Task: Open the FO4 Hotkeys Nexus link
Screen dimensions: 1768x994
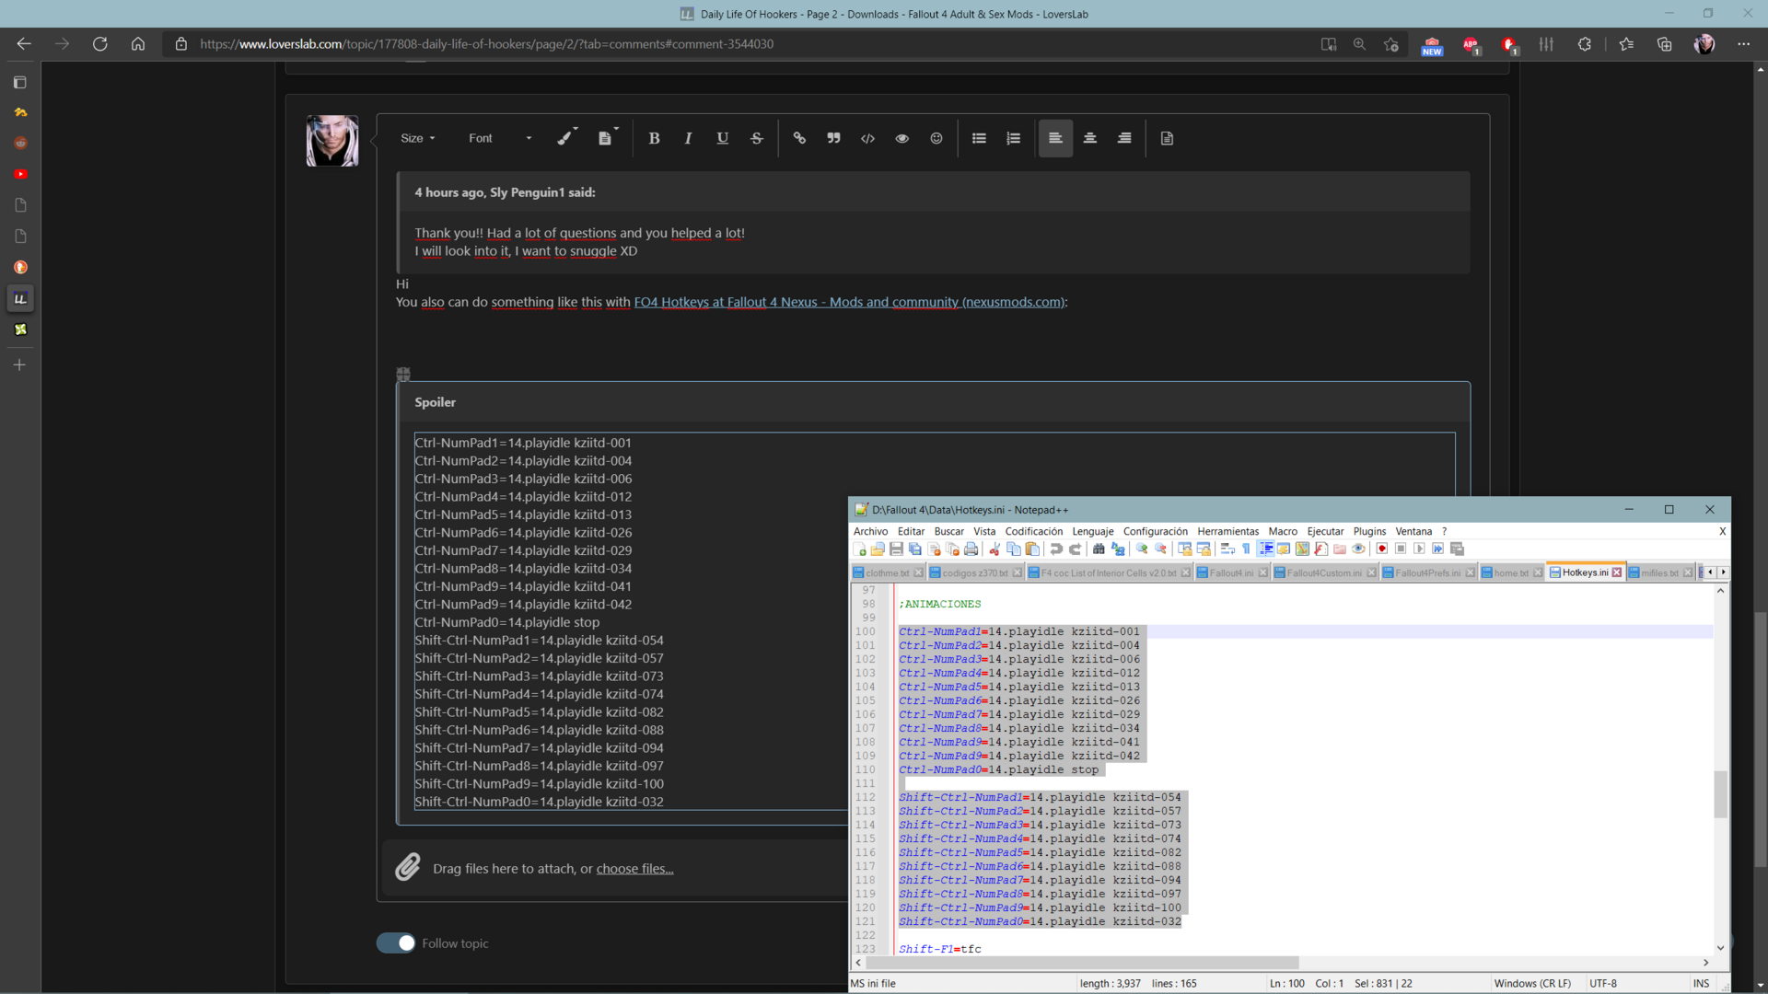Action: [849, 302]
